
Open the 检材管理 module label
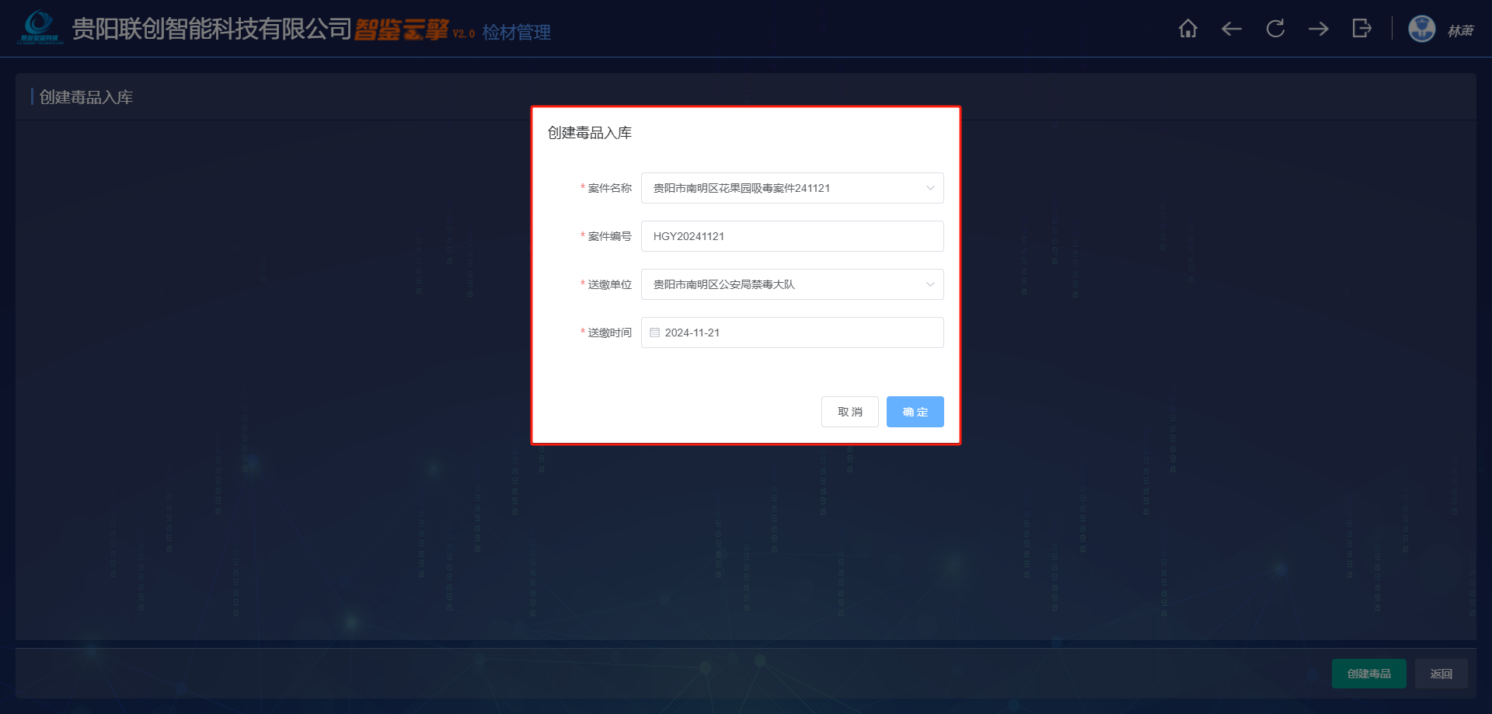516,32
